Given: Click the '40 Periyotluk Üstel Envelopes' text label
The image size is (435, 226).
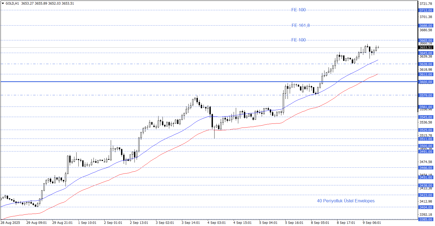Looking at the screenshot, I should tap(346, 201).
